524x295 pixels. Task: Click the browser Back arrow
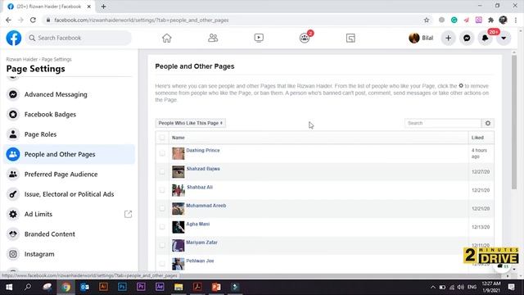[8, 20]
